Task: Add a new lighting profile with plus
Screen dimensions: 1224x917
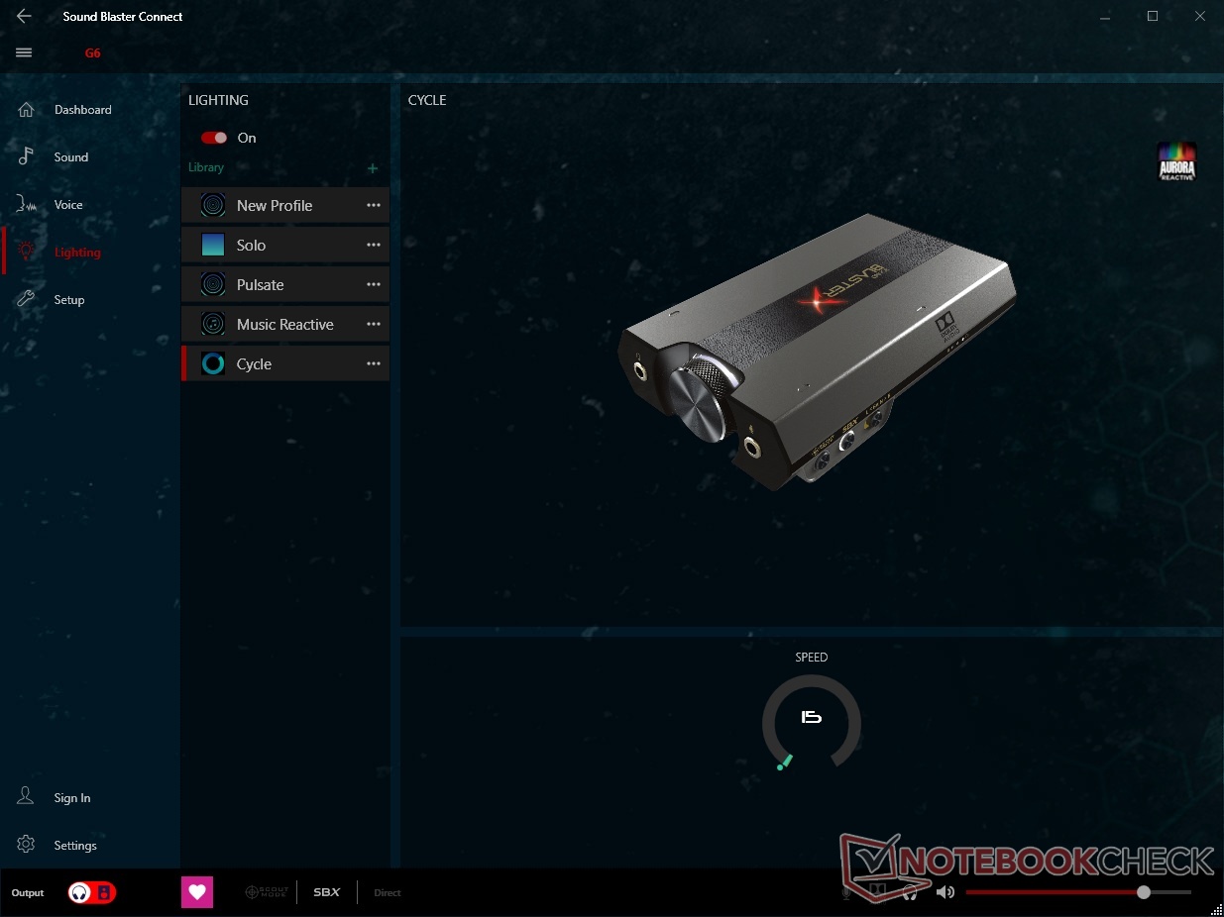Action: point(373,168)
